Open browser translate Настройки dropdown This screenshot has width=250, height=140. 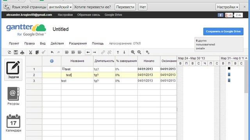[x=227, y=7]
